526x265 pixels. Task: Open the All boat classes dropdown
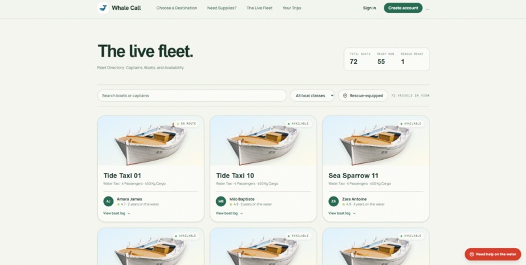click(x=313, y=95)
